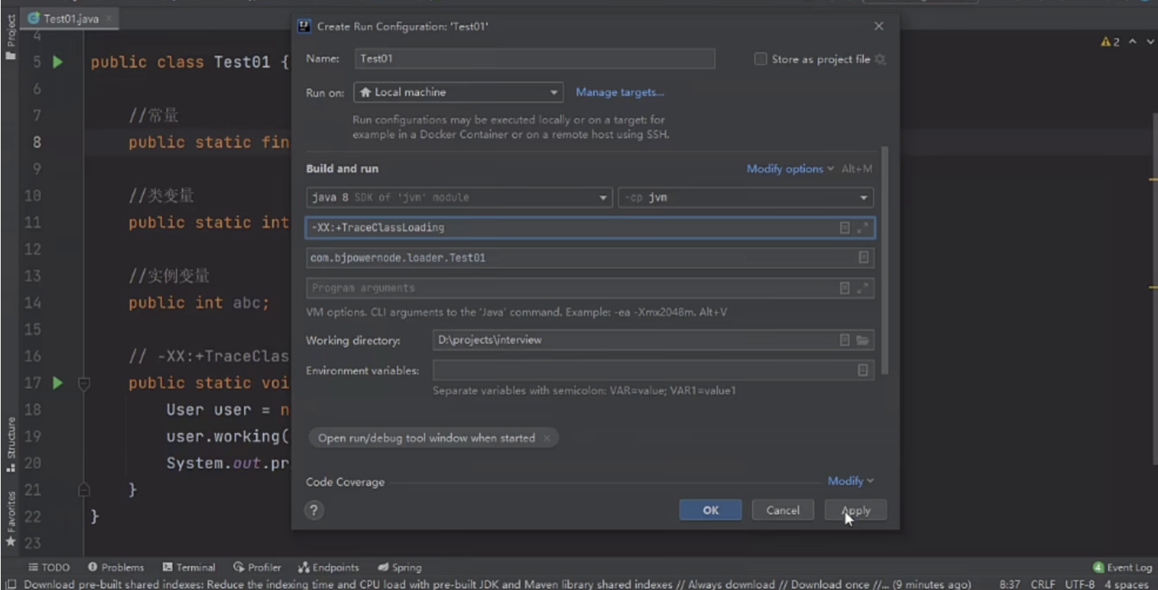1158x590 pixels.
Task: Expand the Program arguments field
Action: (862, 288)
